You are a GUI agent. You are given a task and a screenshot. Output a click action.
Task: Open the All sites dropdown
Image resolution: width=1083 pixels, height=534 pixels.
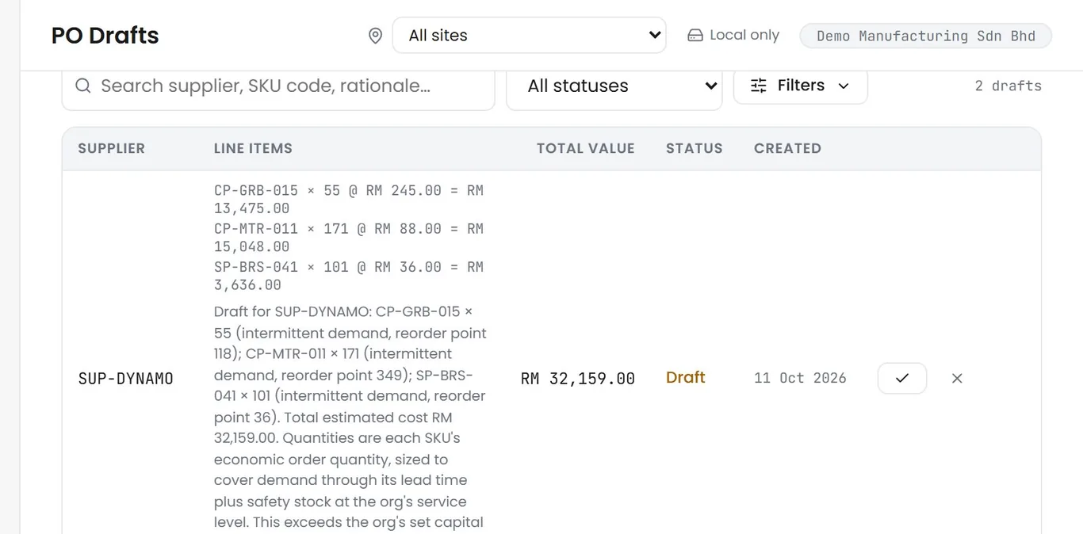(x=529, y=35)
